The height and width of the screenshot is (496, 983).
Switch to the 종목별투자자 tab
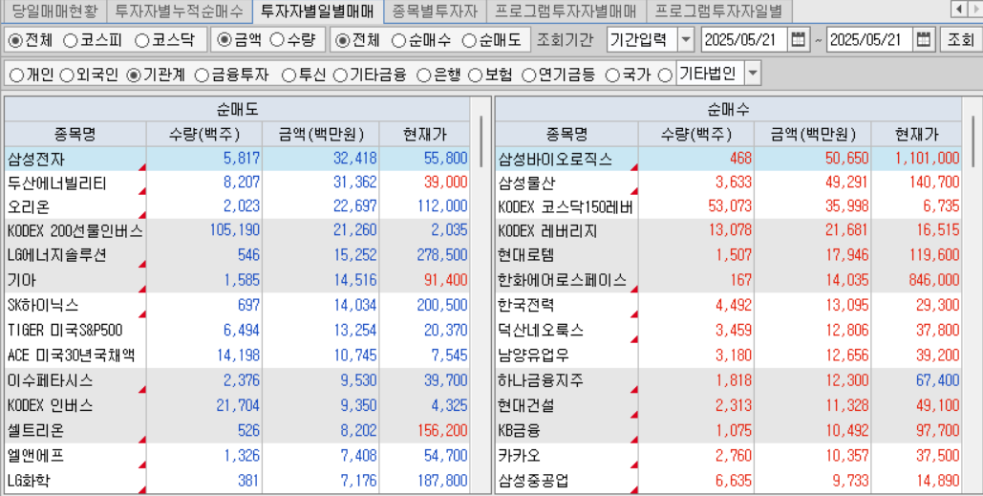tap(435, 11)
